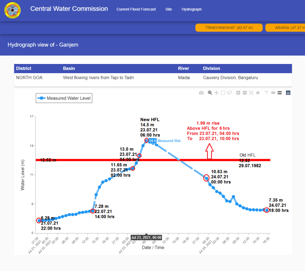Enable show closest data on hover
This screenshot has width=305, height=271.
point(273,93)
